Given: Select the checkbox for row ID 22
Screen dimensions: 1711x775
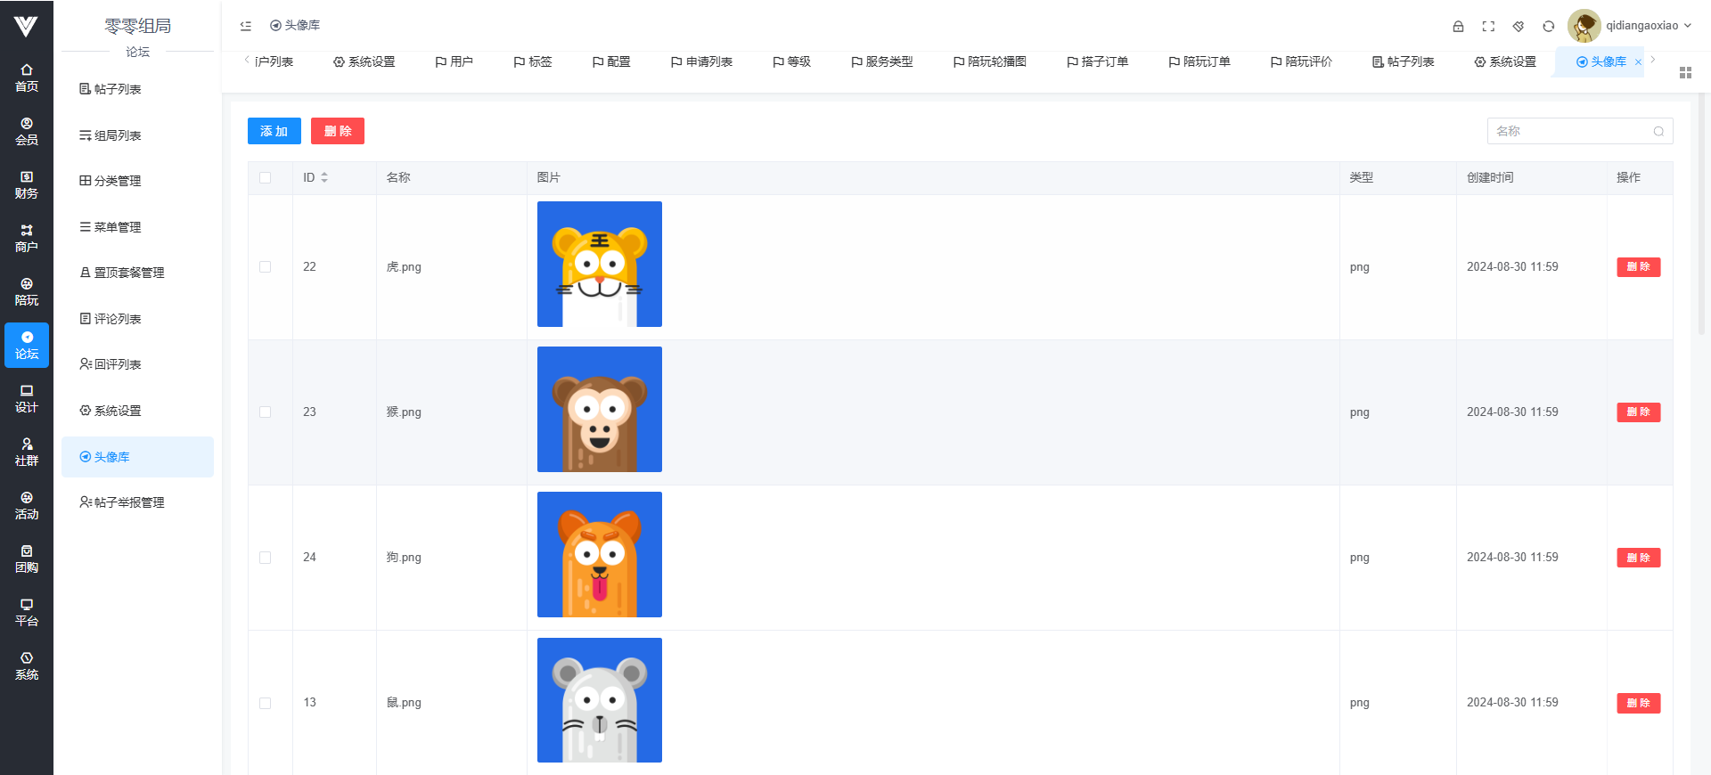Looking at the screenshot, I should click(x=266, y=267).
